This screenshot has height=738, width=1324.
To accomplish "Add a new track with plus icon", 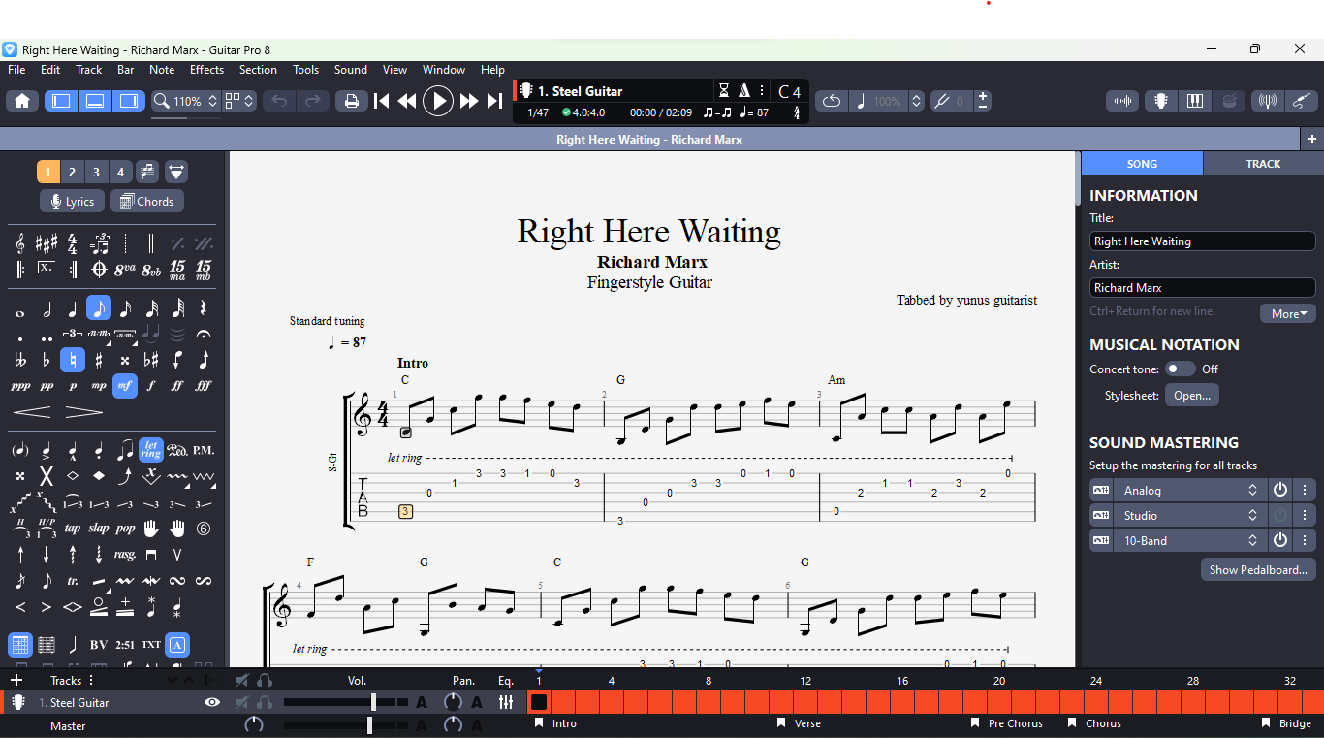I will 16,680.
